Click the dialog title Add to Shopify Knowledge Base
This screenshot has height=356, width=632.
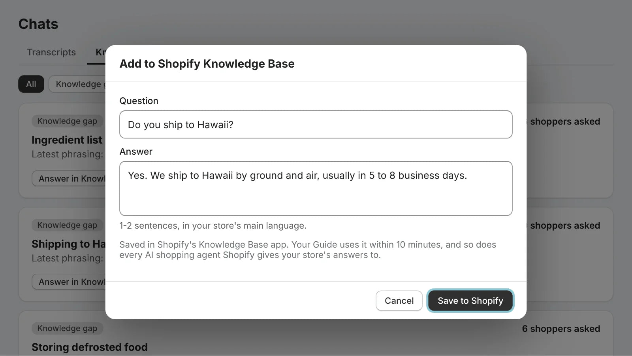click(207, 64)
